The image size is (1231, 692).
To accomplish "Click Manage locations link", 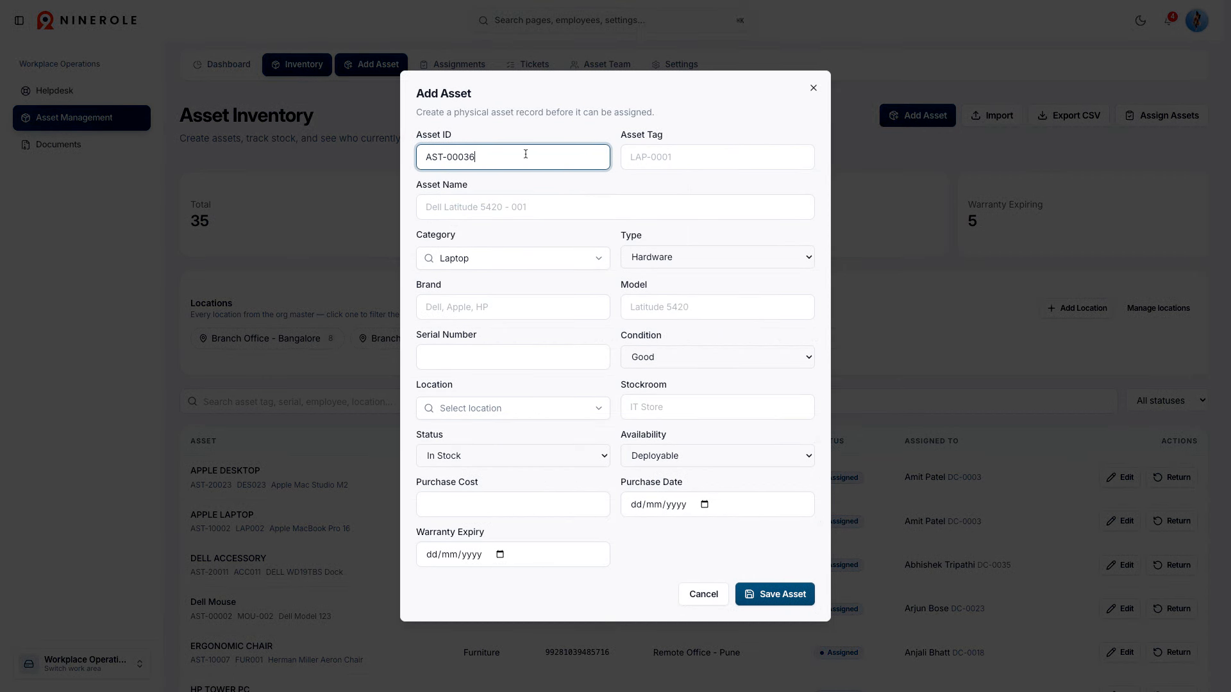I will (1159, 308).
